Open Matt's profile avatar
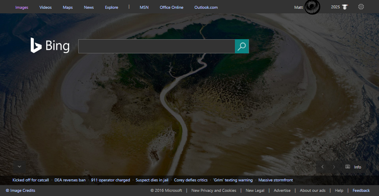The image size is (379, 196). coord(312,7)
